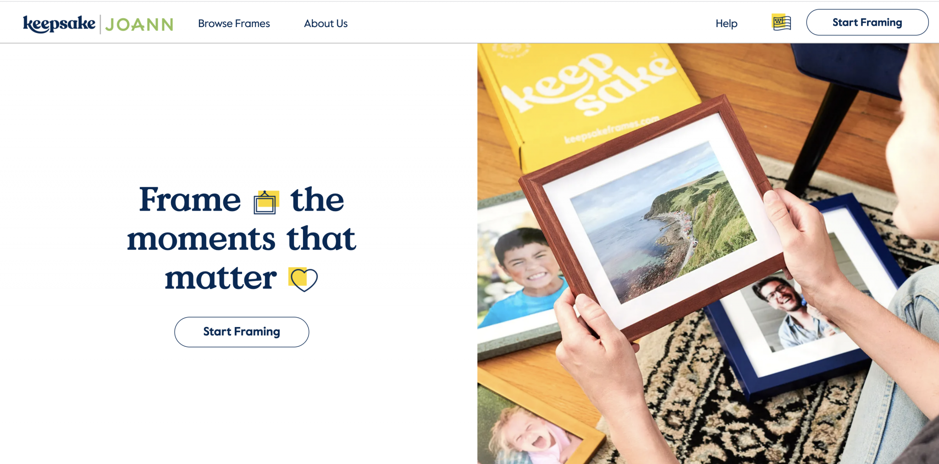Open the green JOANN logo link

(x=139, y=24)
